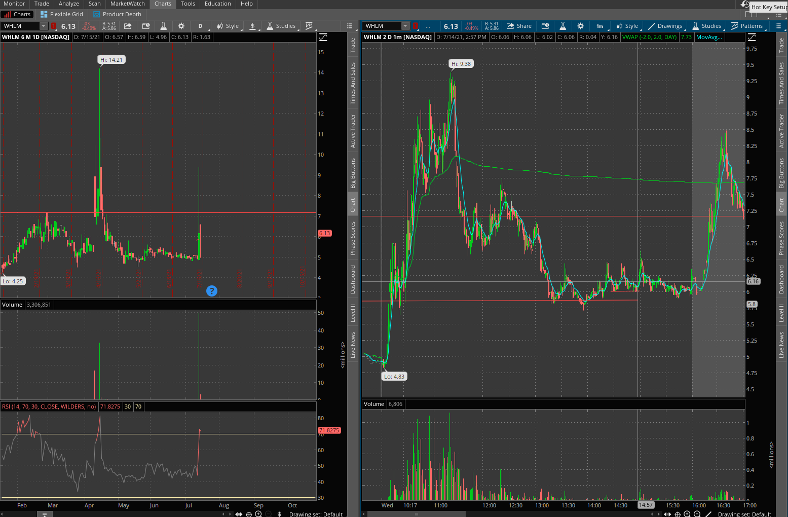Click the left chart patterns icon
The height and width of the screenshot is (517, 788).
tap(309, 26)
